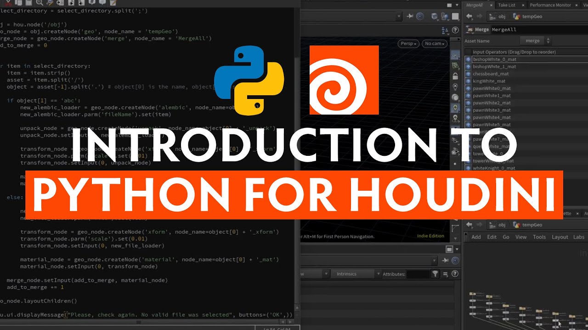
Task: Open the No cam camera dropdown
Action: (x=434, y=44)
